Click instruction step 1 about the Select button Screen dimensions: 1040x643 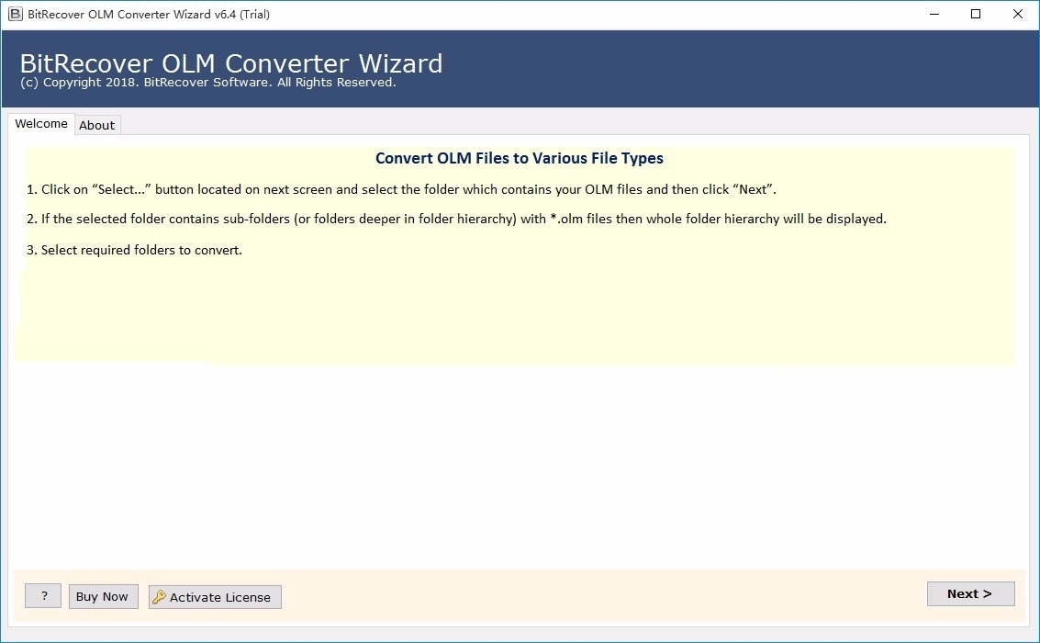click(401, 190)
